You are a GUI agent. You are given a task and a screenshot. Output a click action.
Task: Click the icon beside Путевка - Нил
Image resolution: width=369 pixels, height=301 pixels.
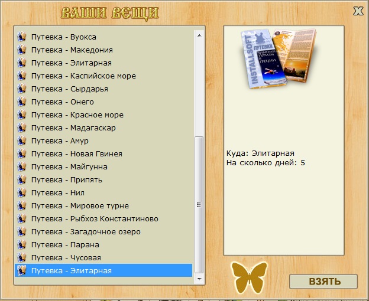pyautogui.click(x=22, y=193)
